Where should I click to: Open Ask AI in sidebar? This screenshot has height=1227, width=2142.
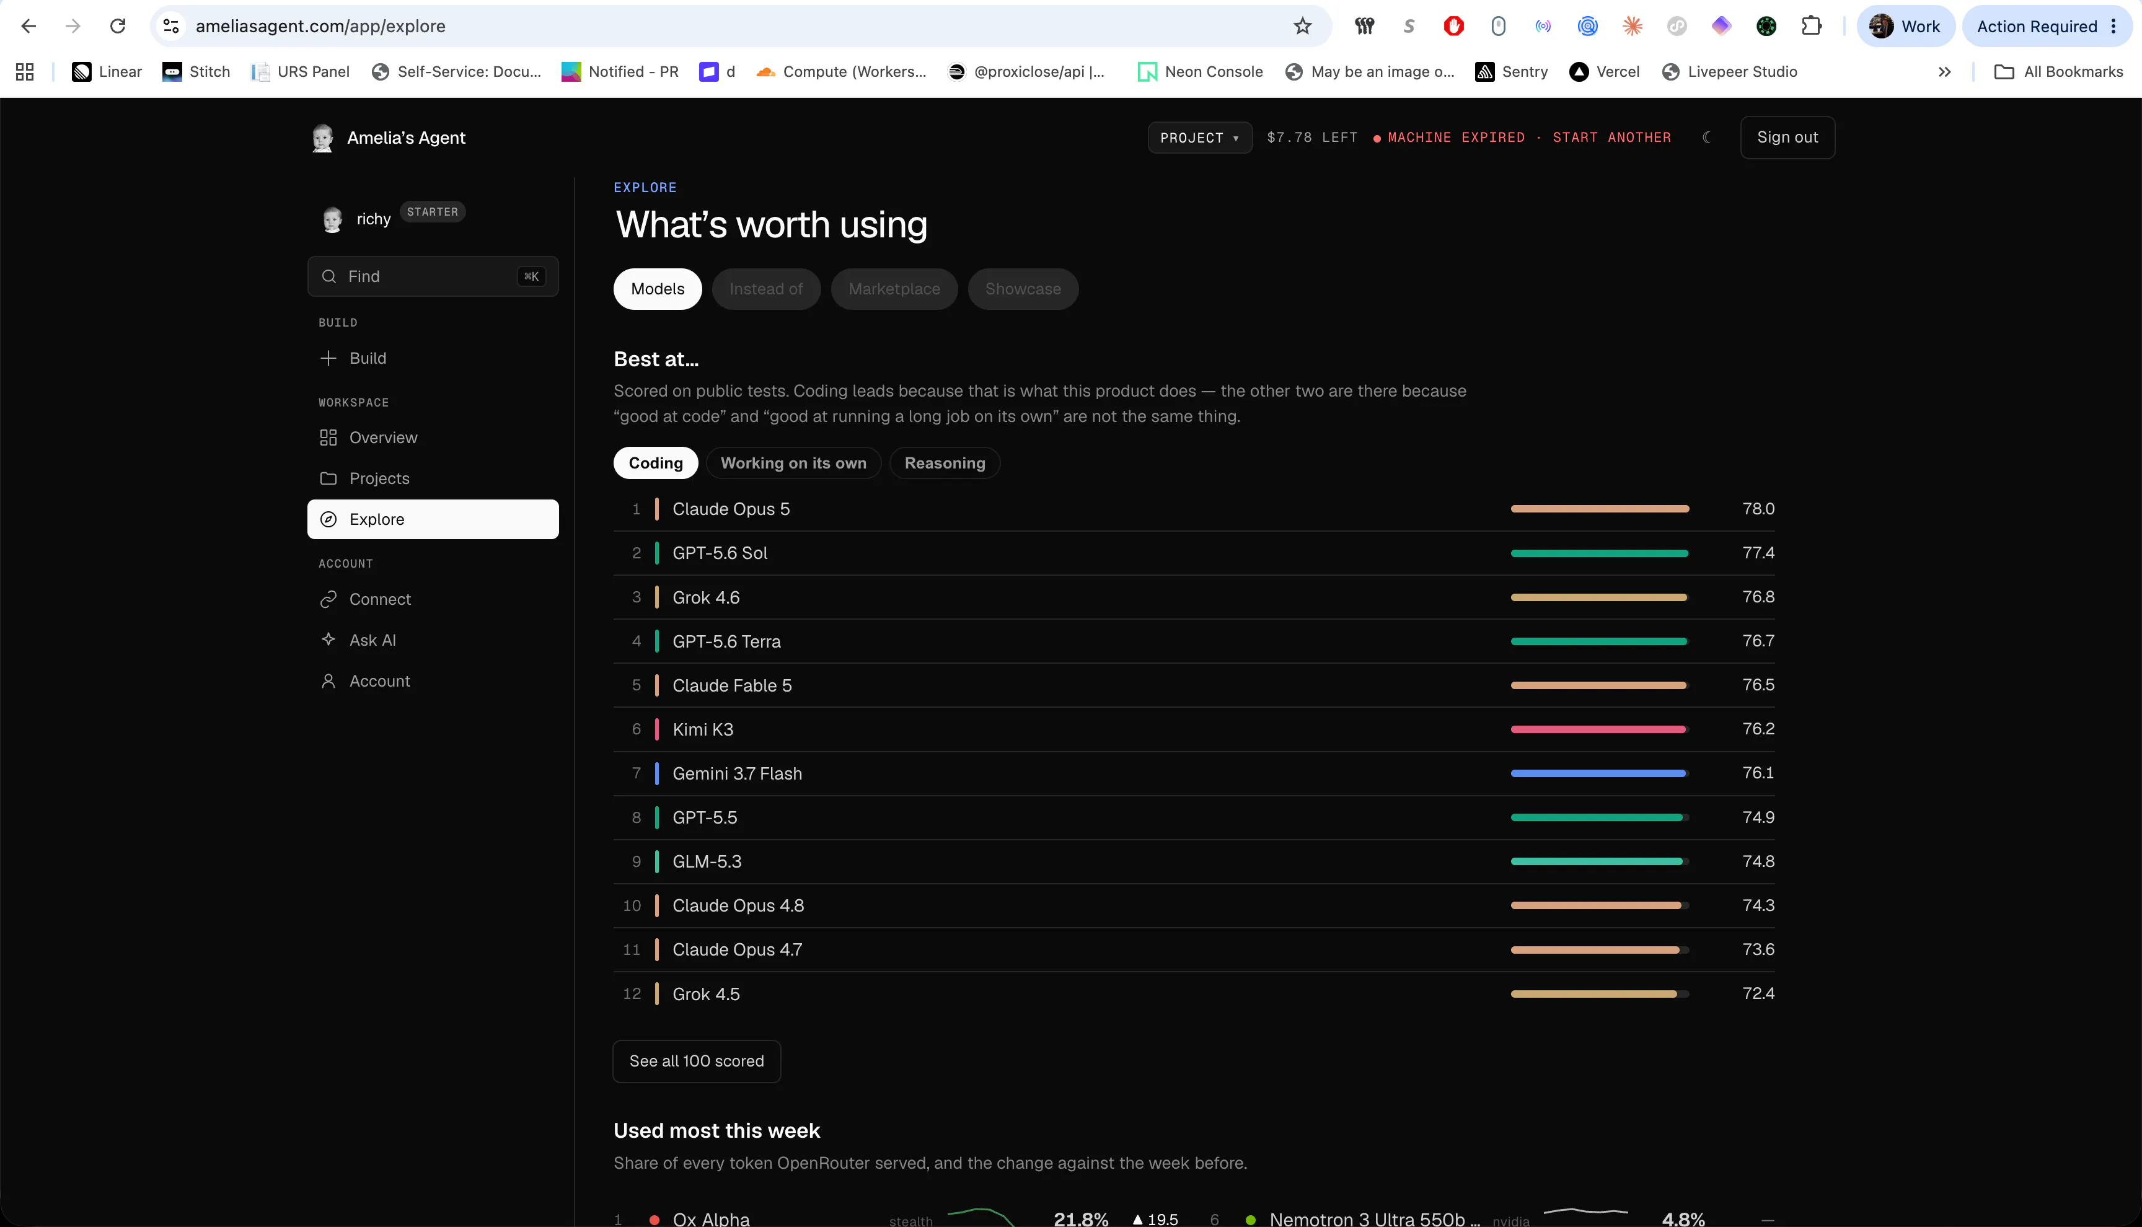(x=432, y=641)
